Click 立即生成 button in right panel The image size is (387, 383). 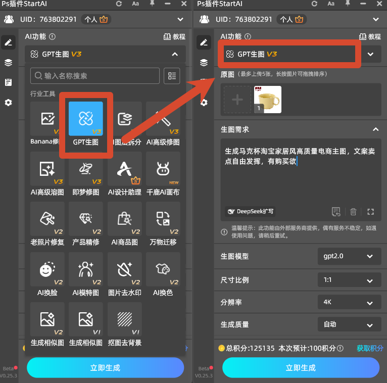pos(301,368)
